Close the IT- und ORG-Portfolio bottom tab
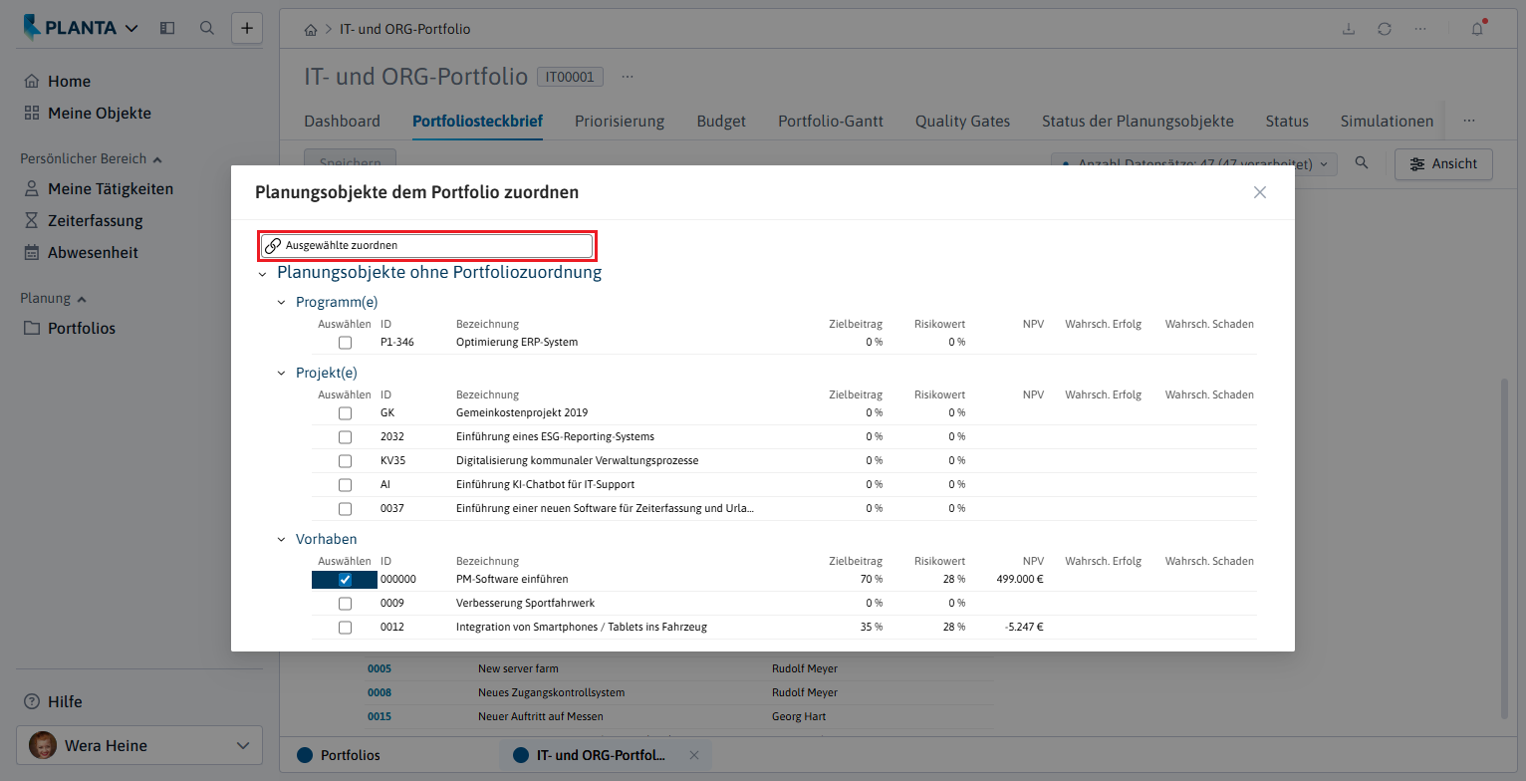 [694, 755]
